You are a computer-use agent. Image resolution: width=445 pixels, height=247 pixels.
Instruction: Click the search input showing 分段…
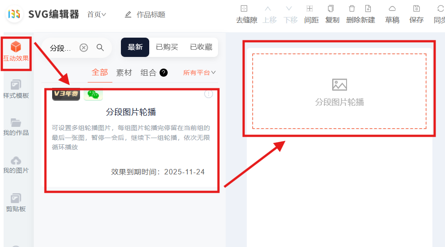(x=61, y=48)
